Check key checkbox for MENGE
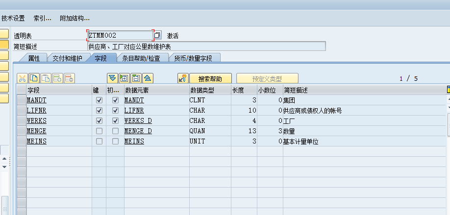 (x=100, y=131)
